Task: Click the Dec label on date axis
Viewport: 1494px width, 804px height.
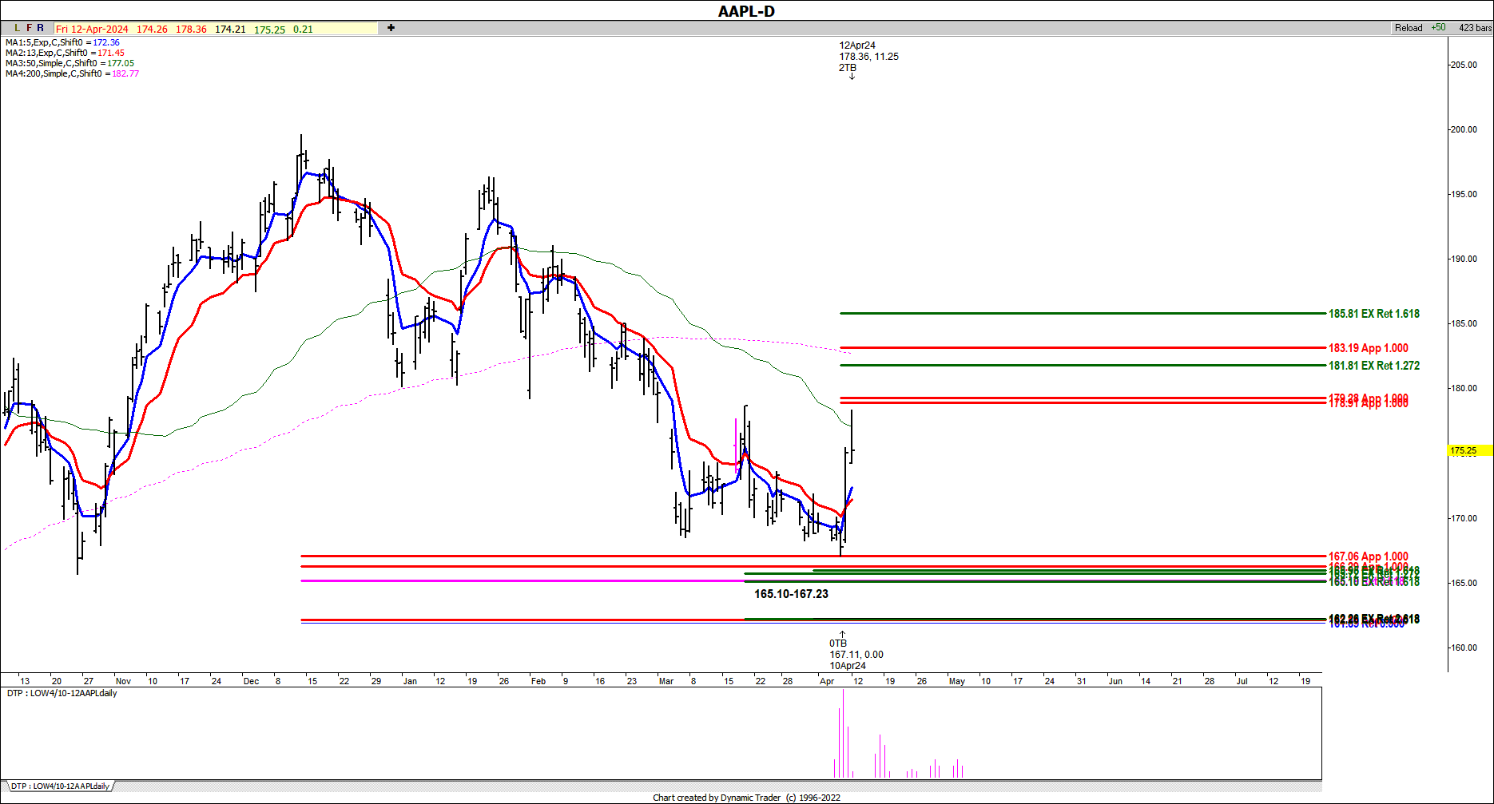Action: [x=251, y=681]
